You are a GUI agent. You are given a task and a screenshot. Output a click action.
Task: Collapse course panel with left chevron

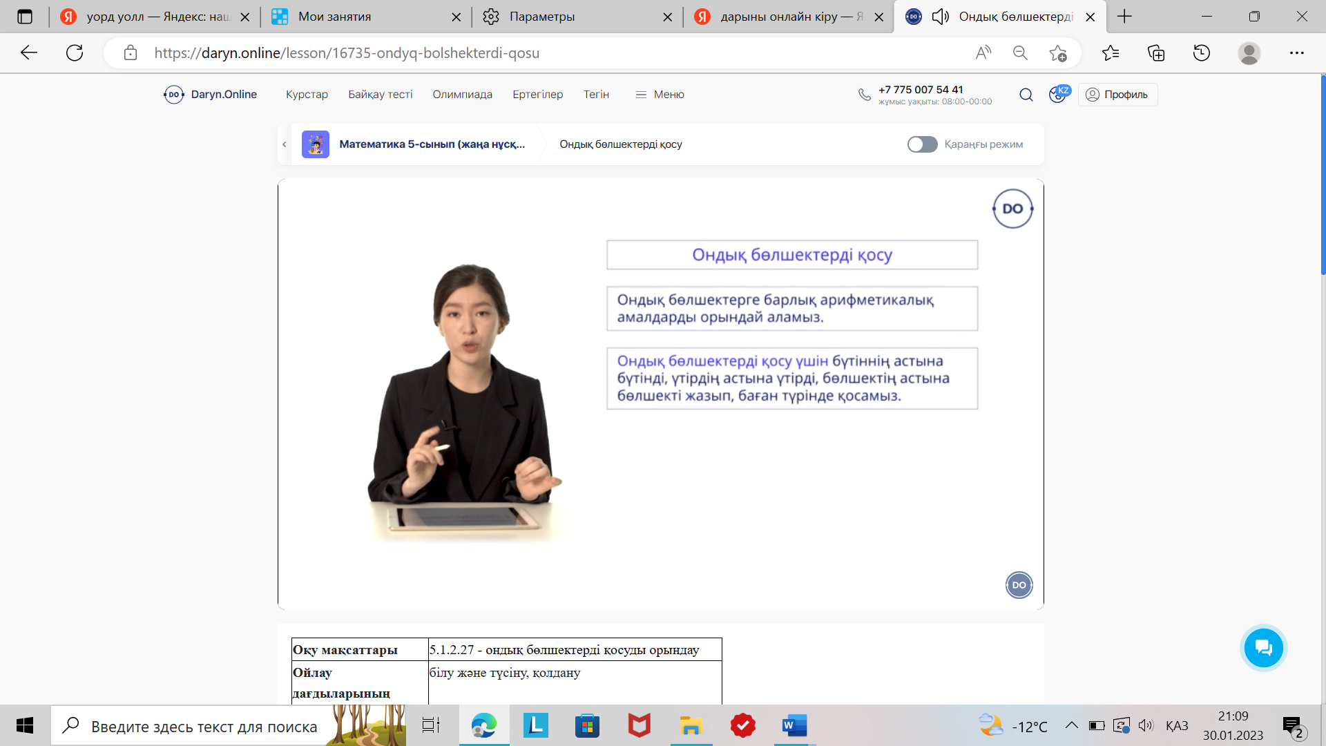[285, 144]
